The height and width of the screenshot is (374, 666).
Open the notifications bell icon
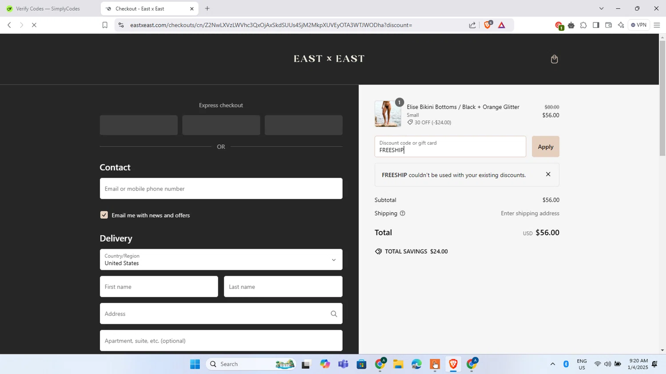tap(655, 364)
